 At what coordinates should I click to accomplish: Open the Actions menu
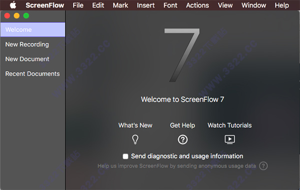click(x=197, y=5)
